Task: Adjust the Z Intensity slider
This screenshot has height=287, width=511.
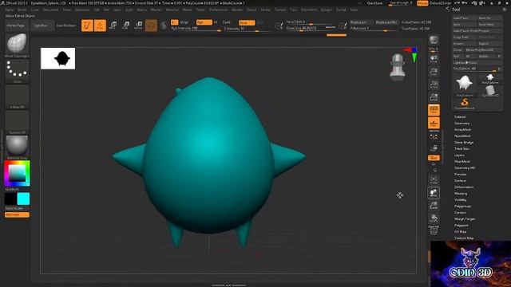Action: (x=248, y=29)
